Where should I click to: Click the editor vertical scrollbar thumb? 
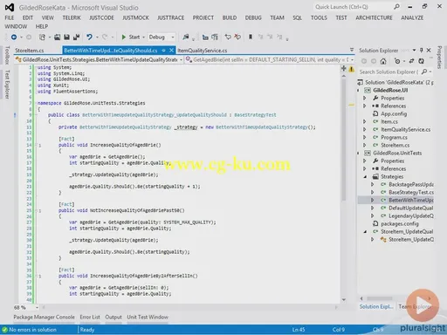344,140
